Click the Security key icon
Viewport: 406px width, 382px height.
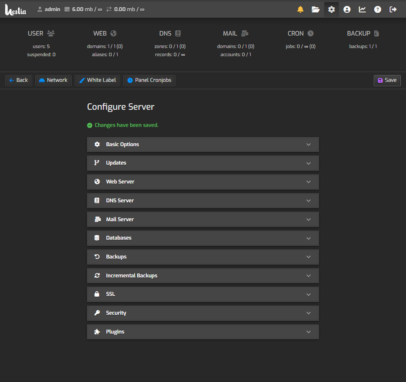point(97,313)
